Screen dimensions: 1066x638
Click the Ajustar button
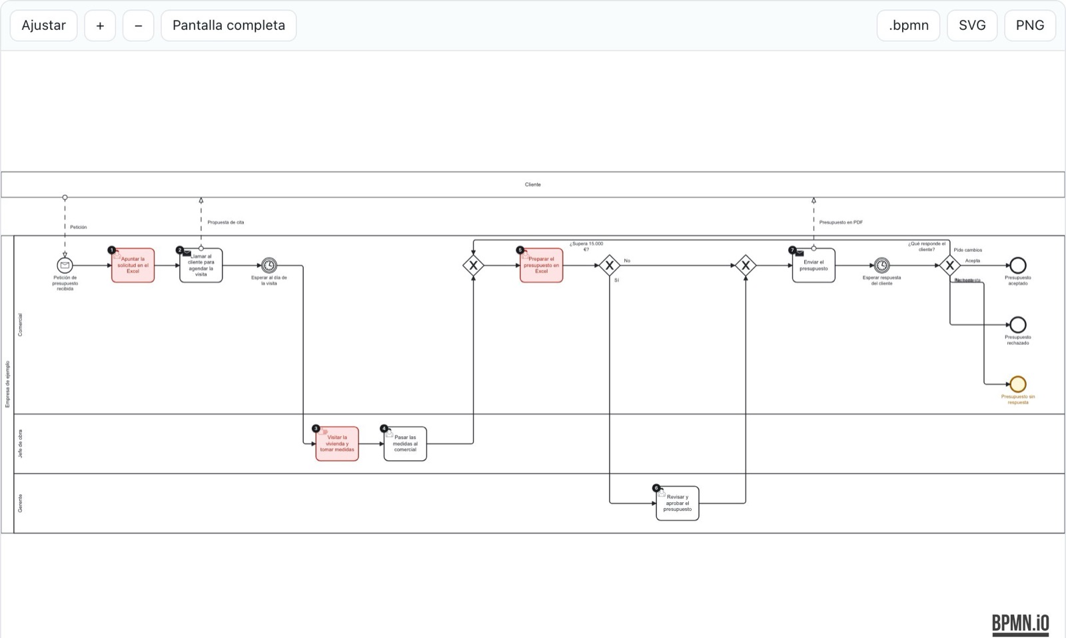[x=43, y=25]
